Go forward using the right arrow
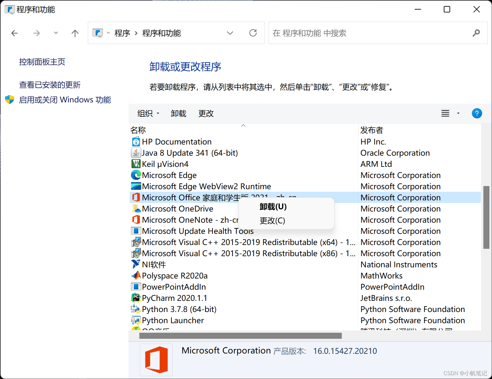The width and height of the screenshot is (492, 379). coord(37,33)
